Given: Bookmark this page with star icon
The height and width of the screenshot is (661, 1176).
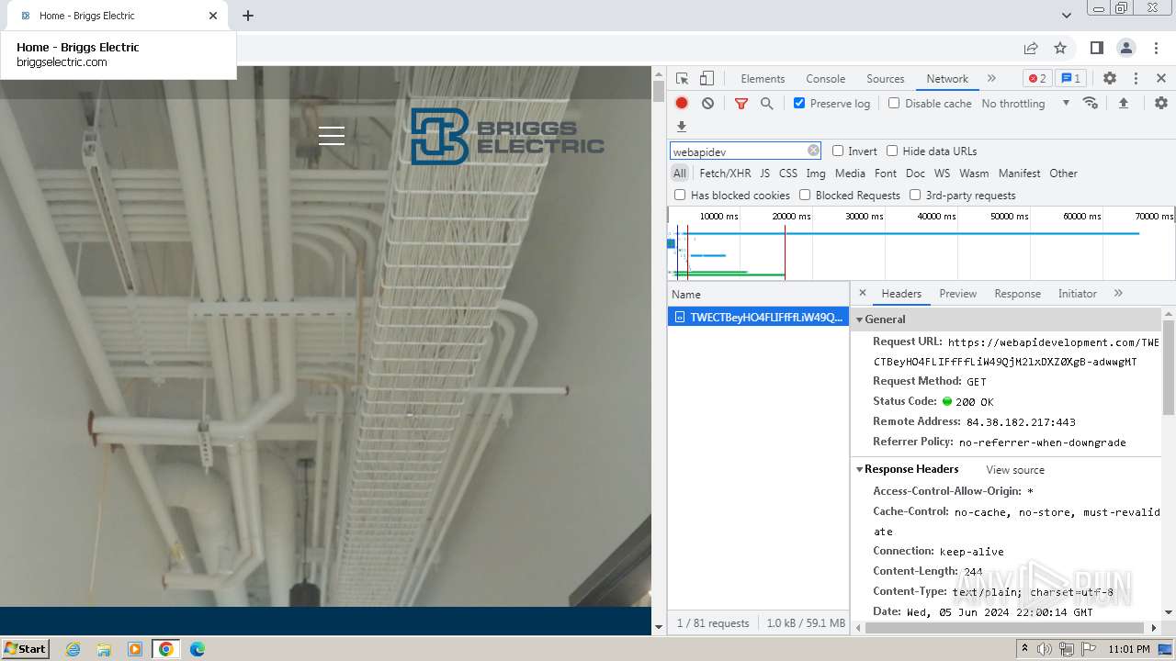Looking at the screenshot, I should (1060, 48).
